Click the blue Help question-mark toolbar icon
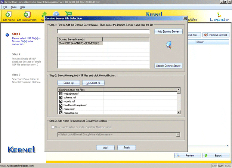The image size is (232, 168). [56, 14]
